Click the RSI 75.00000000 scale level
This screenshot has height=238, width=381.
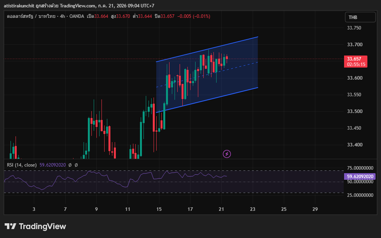coord(360,168)
